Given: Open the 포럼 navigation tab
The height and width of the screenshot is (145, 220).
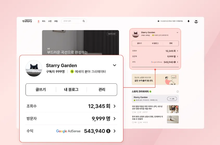Looking at the screenshot, I should click(x=56, y=21).
